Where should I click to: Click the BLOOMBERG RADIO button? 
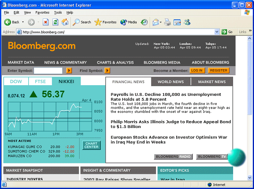[x=173, y=156]
